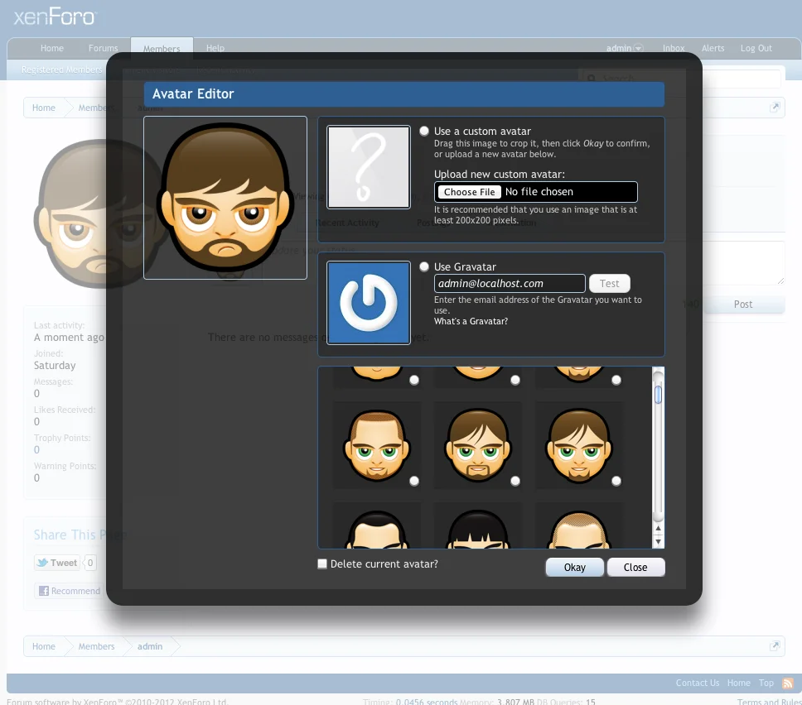Screen dimensions: 802x705
Task: Choose the blond buzz-cut avatar in bottom row
Action: (579, 525)
